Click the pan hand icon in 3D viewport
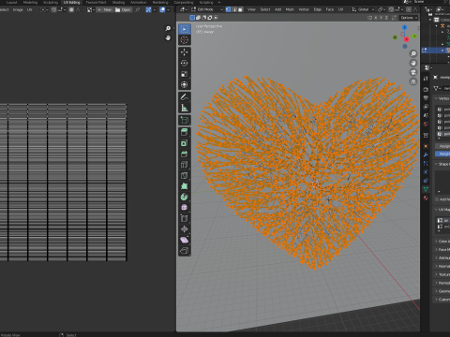Viewport: 450px width, 337px height. pos(413,63)
